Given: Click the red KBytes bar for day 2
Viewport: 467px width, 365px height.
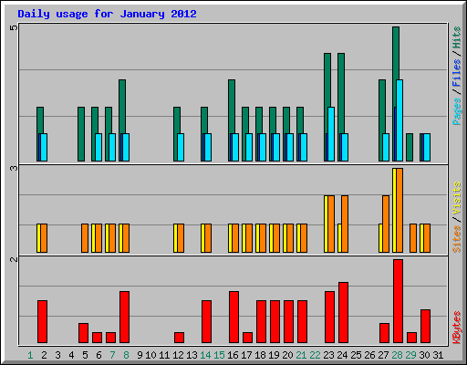Looking at the screenshot, I should (x=42, y=322).
